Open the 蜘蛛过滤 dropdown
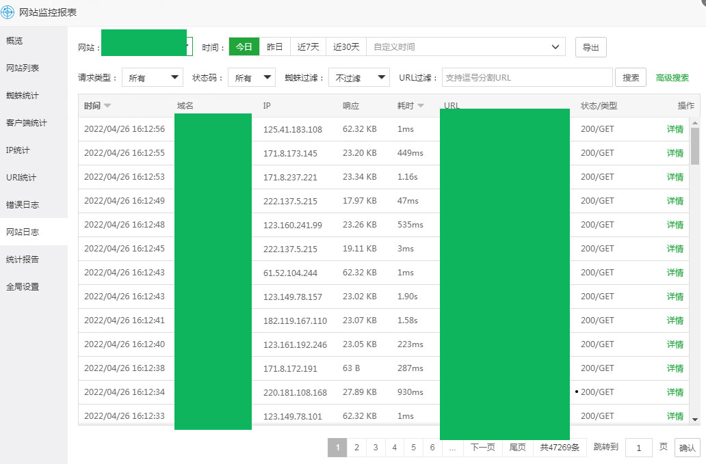 tap(359, 78)
